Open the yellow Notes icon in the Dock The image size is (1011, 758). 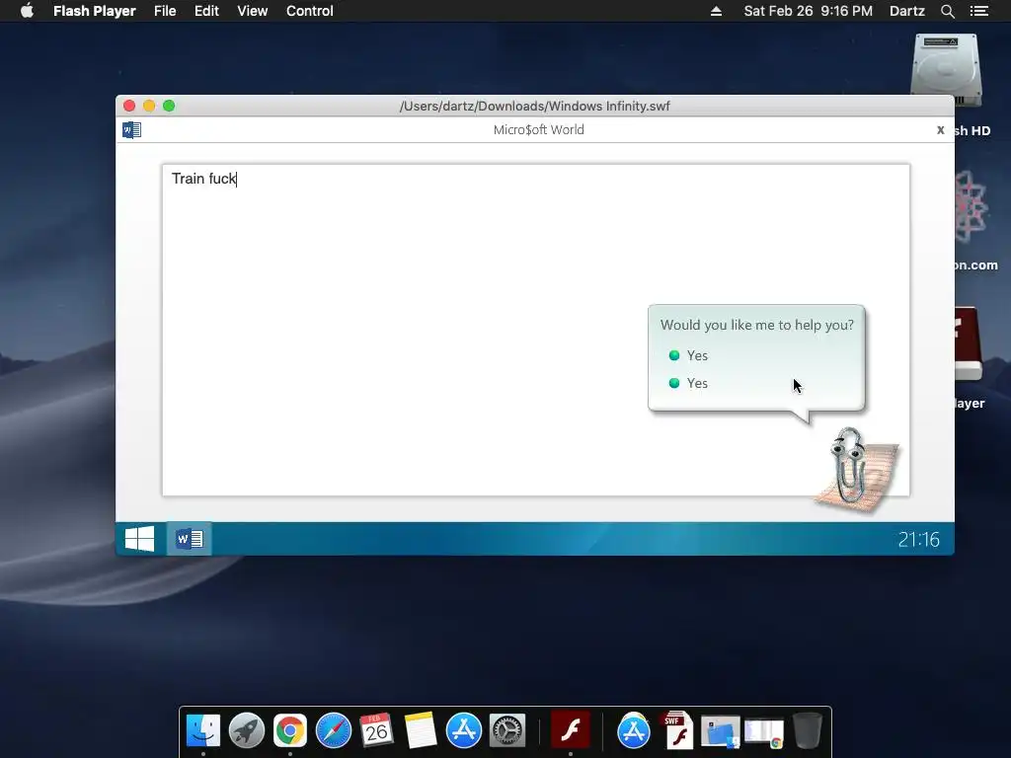point(421,730)
